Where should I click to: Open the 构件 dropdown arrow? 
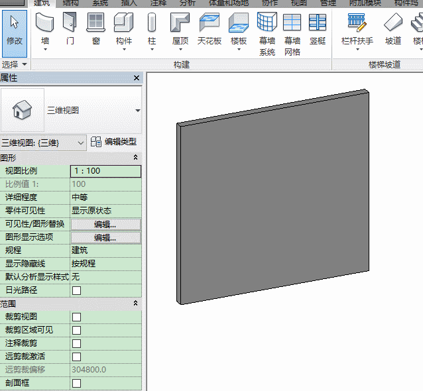click(x=124, y=50)
